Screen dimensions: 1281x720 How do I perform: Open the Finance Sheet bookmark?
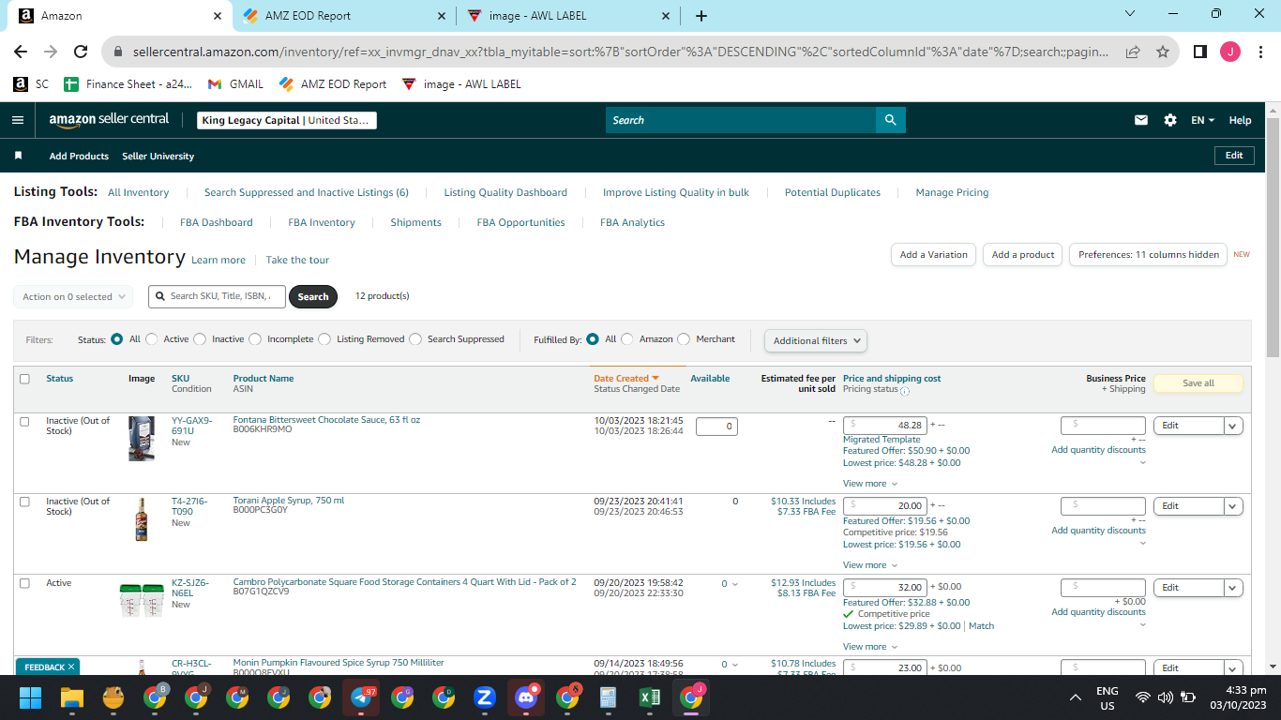click(128, 84)
